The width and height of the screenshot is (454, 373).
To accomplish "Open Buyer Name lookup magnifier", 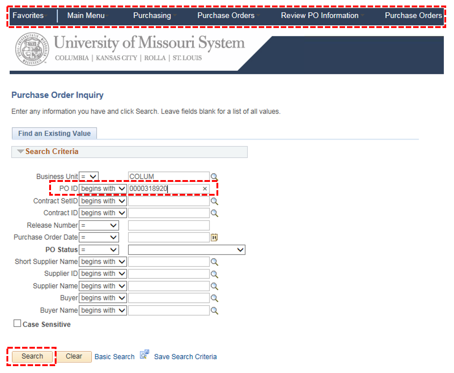I will click(214, 311).
